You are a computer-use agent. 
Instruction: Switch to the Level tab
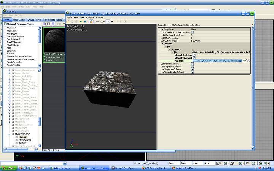(38, 20)
